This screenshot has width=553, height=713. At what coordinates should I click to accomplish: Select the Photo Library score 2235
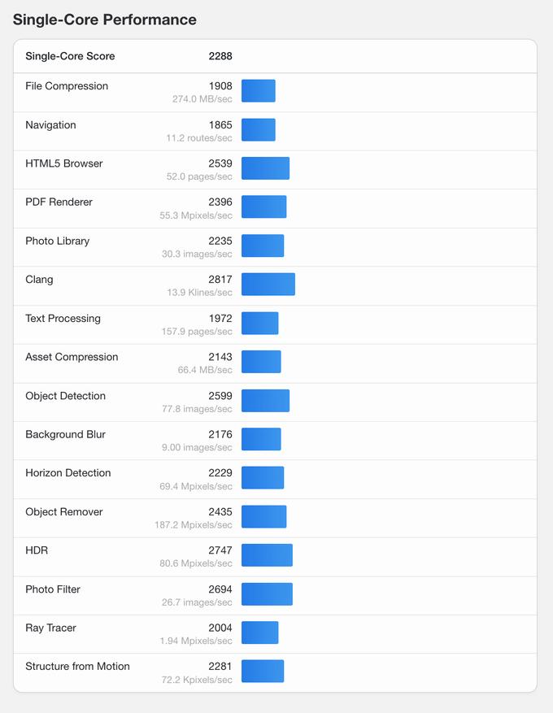220,241
